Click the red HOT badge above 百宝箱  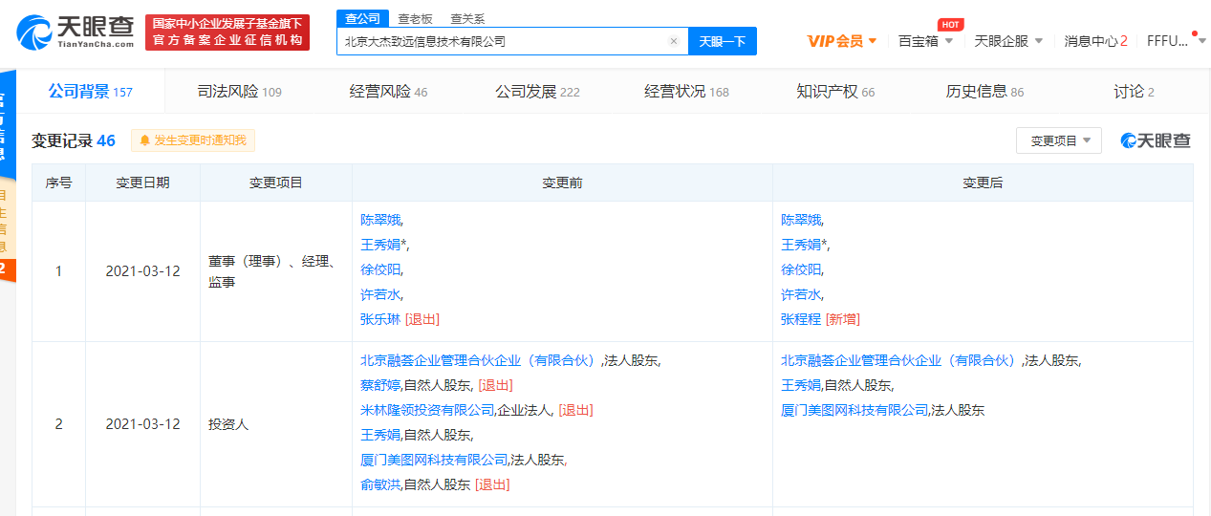(950, 24)
